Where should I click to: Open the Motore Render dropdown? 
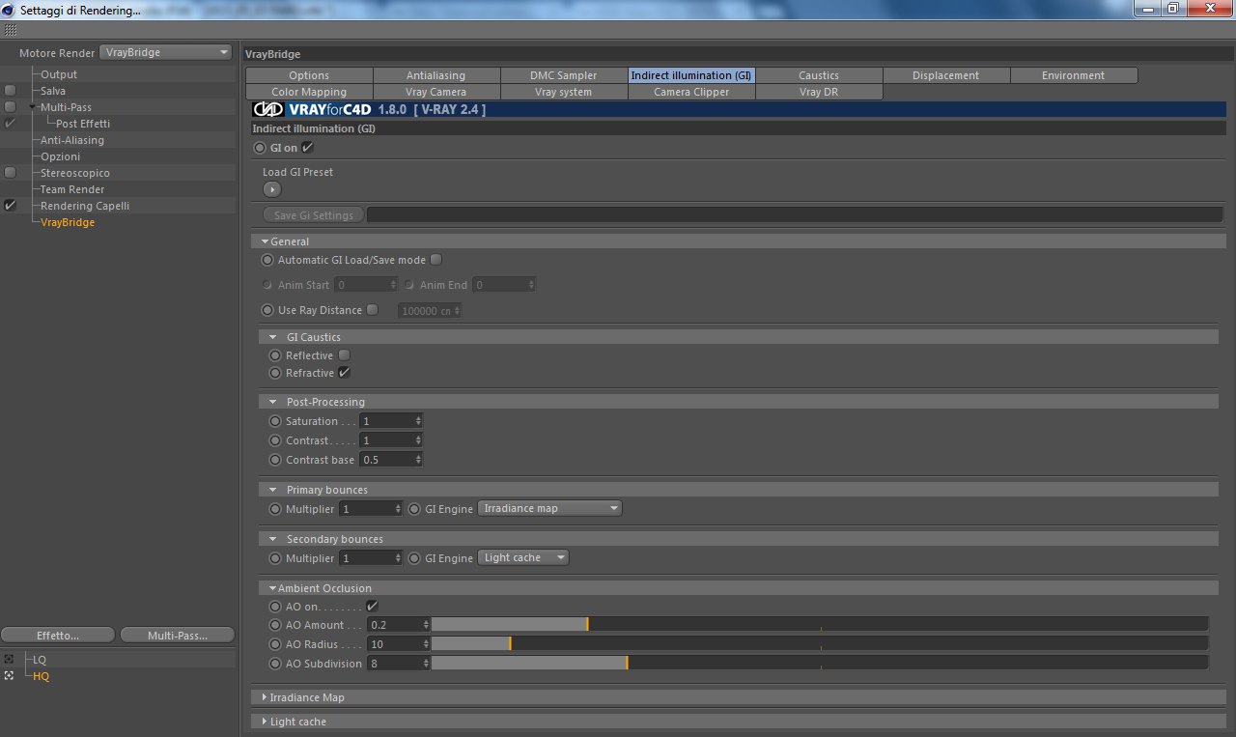[166, 52]
